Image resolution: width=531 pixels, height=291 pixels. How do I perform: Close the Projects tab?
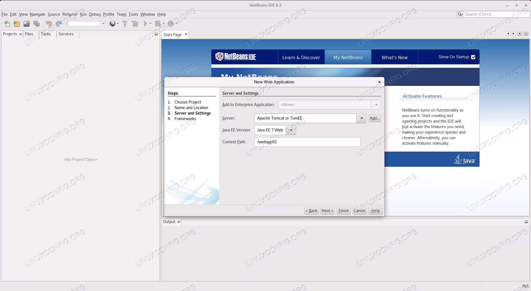coord(20,34)
